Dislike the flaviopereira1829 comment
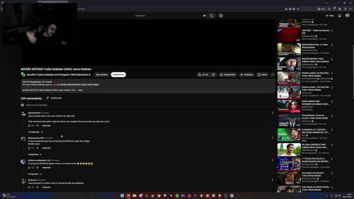 (38, 148)
